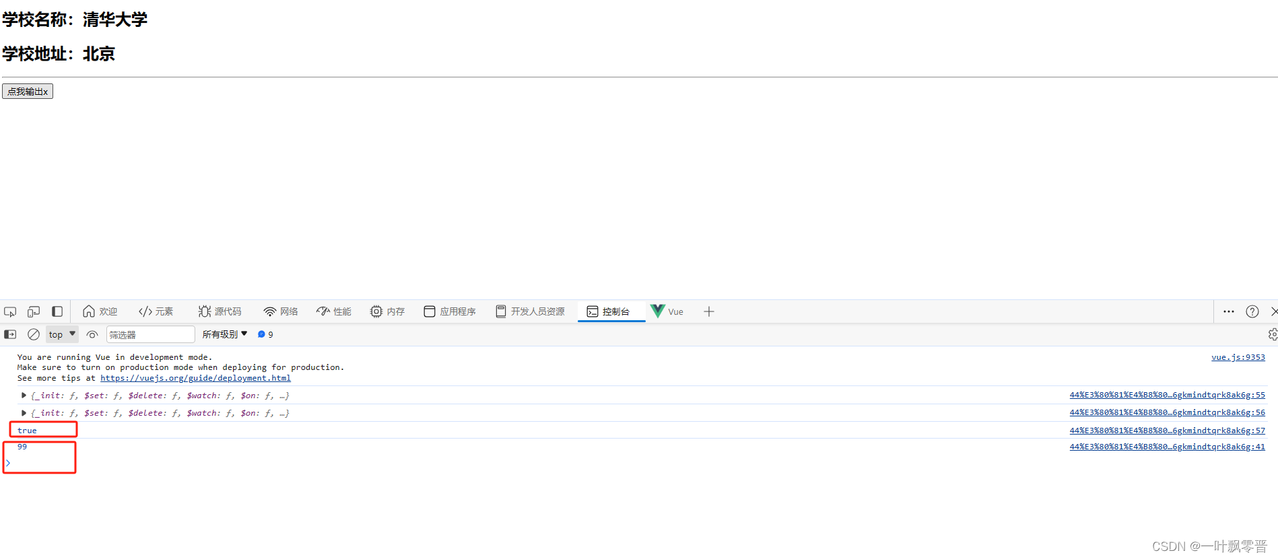Click the 学校名称：清华大学 heading
1278x559 pixels.
pos(75,20)
